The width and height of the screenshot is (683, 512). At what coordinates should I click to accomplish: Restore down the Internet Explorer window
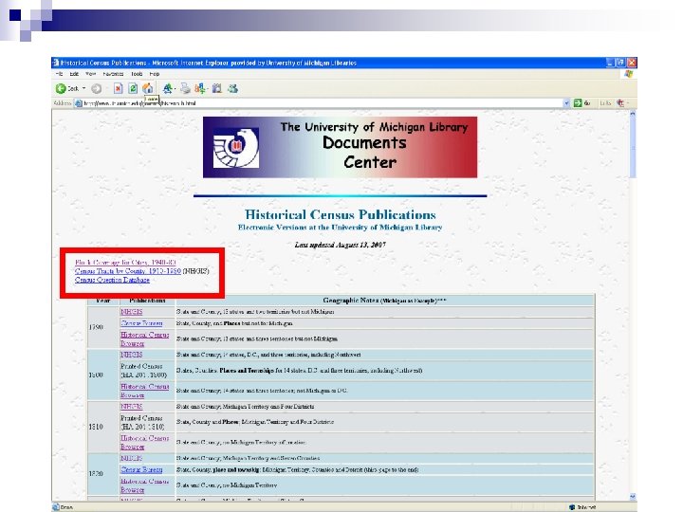(621, 63)
